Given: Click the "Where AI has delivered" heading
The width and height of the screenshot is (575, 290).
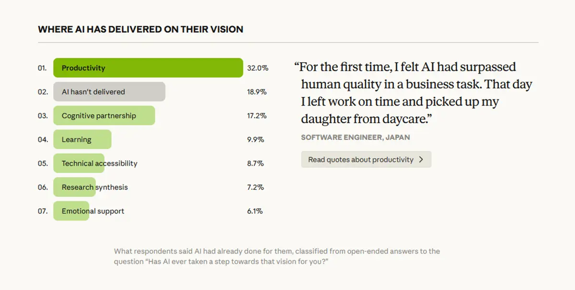Looking at the screenshot, I should [140, 29].
